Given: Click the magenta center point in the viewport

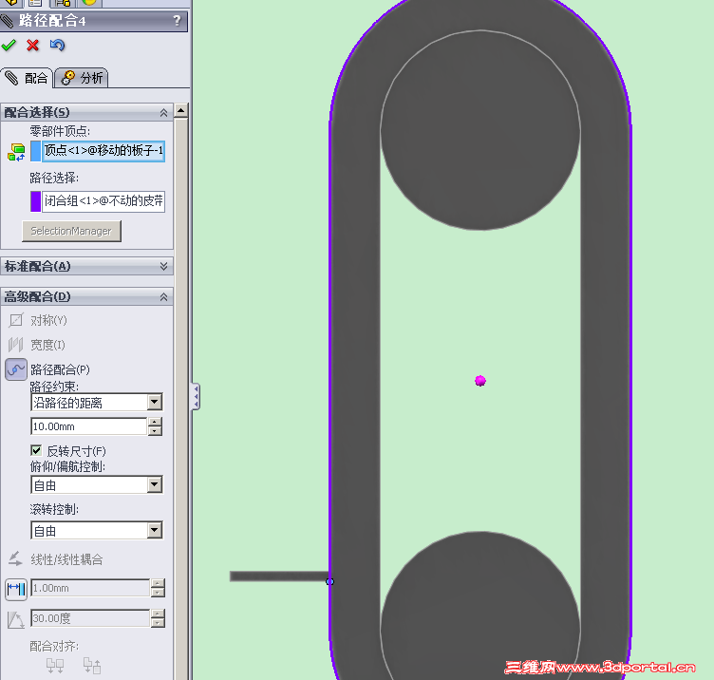Looking at the screenshot, I should (480, 381).
